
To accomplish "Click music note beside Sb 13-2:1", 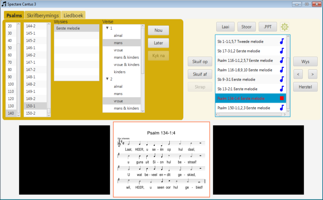I will click(x=282, y=89).
